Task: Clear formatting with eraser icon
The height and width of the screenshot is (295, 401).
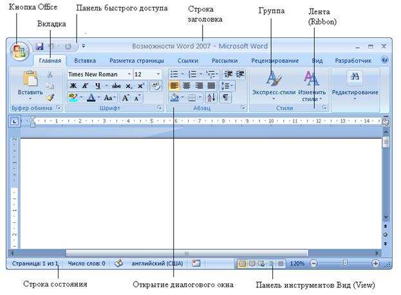Action: 156,86
